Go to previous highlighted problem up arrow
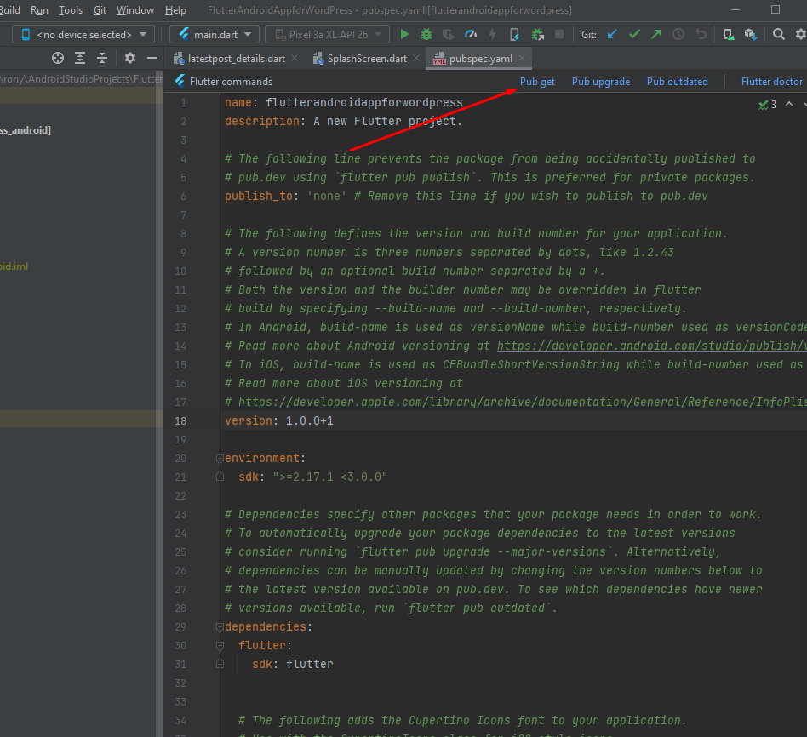This screenshot has width=807, height=737. pos(789,104)
